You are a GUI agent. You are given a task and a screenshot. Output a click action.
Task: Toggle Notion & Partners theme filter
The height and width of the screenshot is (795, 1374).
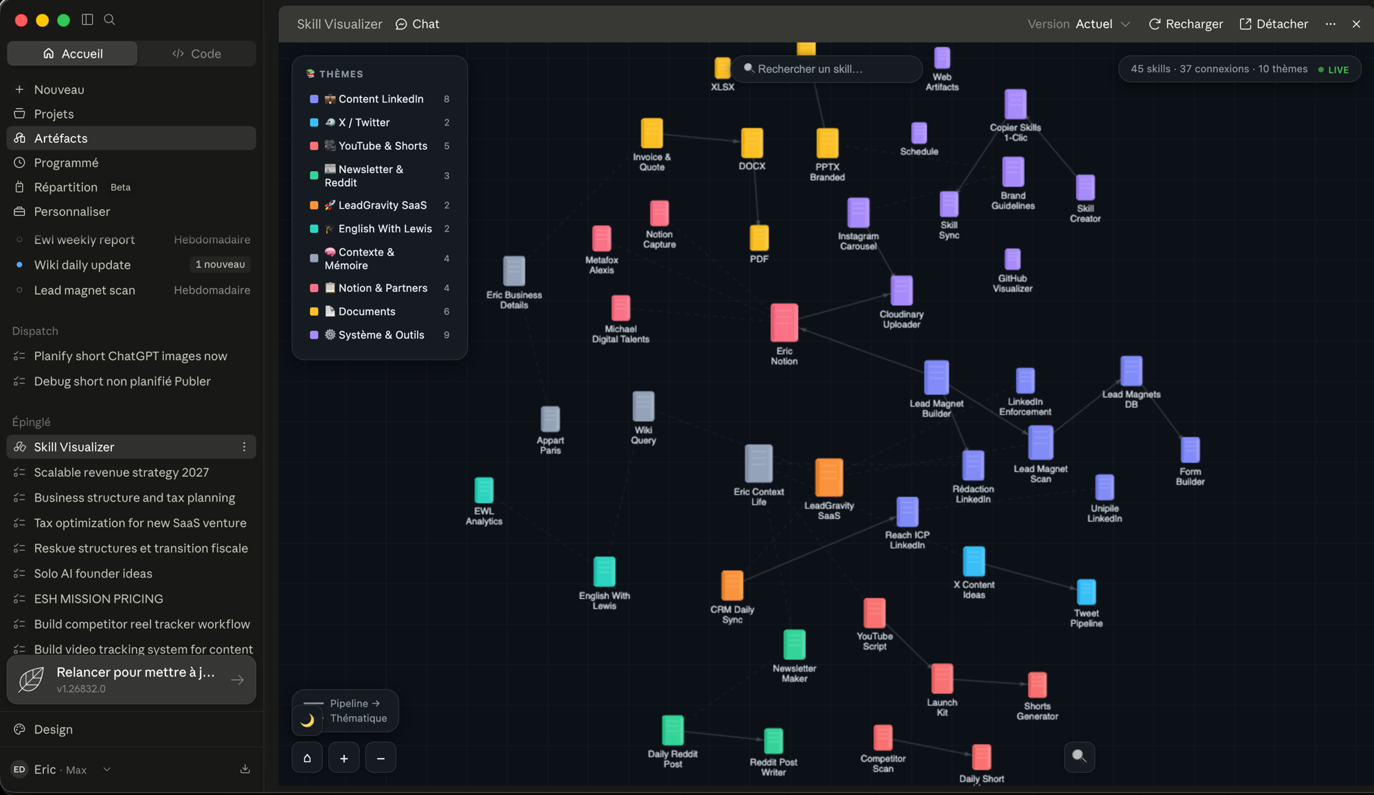pos(379,288)
